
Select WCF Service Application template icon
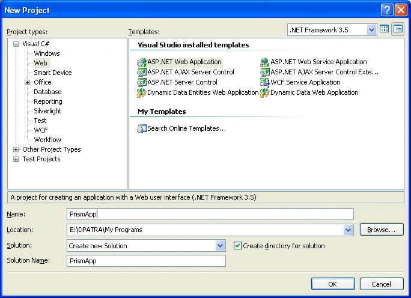point(265,82)
